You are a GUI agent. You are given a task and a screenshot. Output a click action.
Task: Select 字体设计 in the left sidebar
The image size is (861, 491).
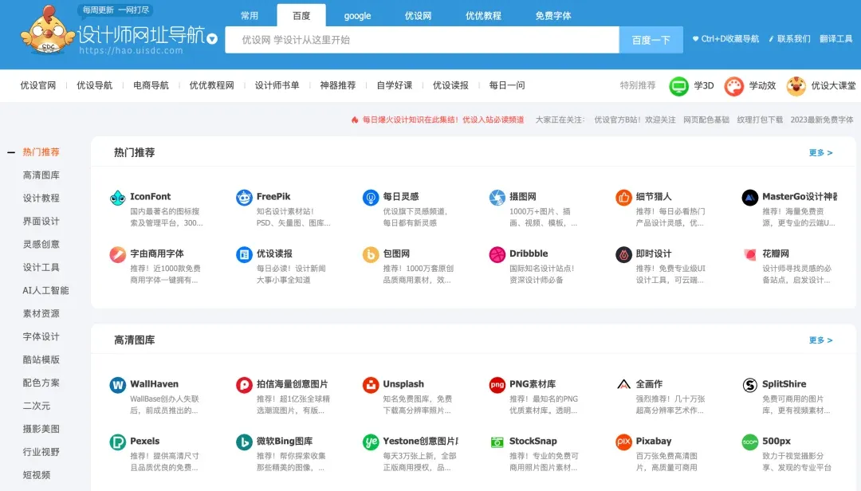point(41,336)
